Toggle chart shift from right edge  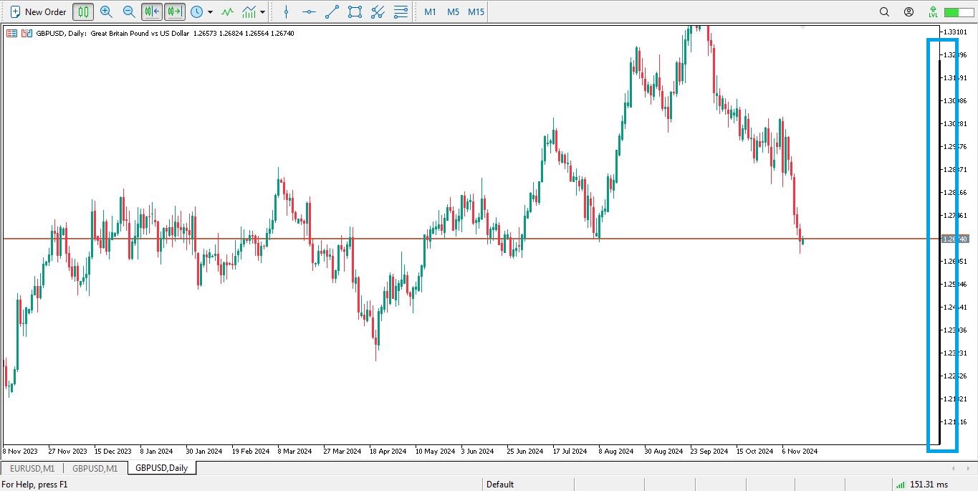(175, 11)
